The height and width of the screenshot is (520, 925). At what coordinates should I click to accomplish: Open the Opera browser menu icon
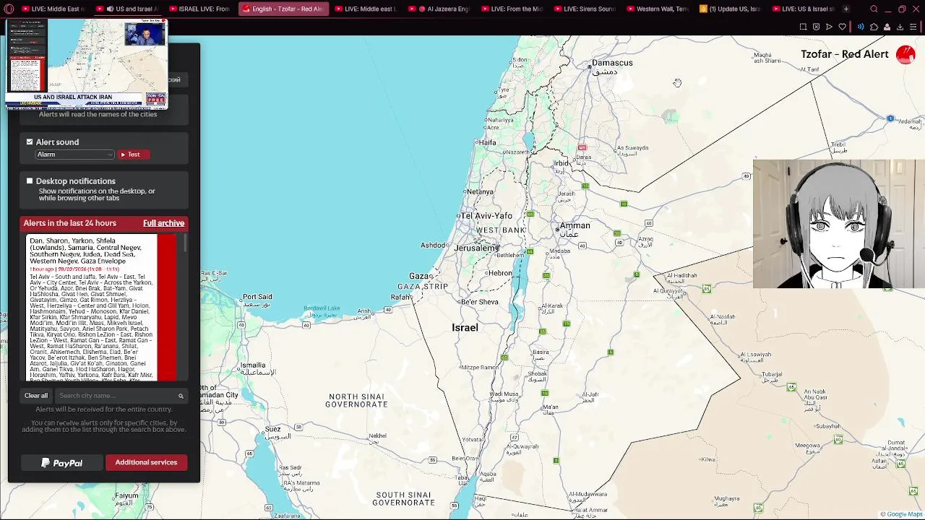click(9, 9)
